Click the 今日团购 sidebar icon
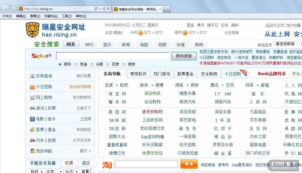The image size is (302, 173). coord(32,87)
